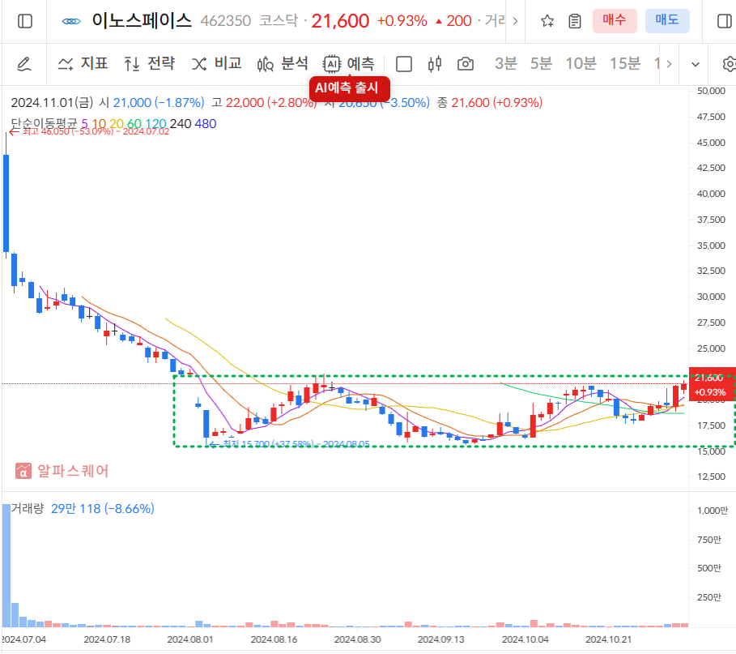Click the AI예측 출시 tooltip badge
Viewport: 736px width, 654px height.
click(349, 88)
